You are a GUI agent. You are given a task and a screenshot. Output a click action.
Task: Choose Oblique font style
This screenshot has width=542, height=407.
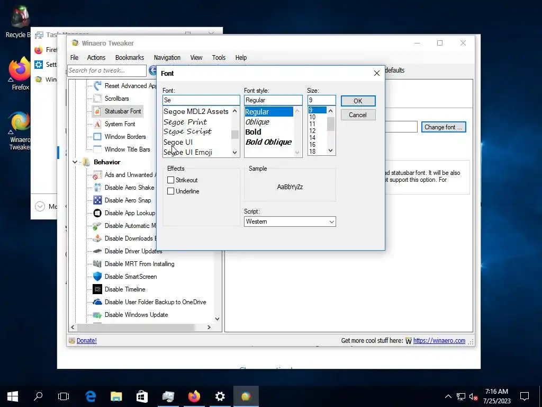257,122
